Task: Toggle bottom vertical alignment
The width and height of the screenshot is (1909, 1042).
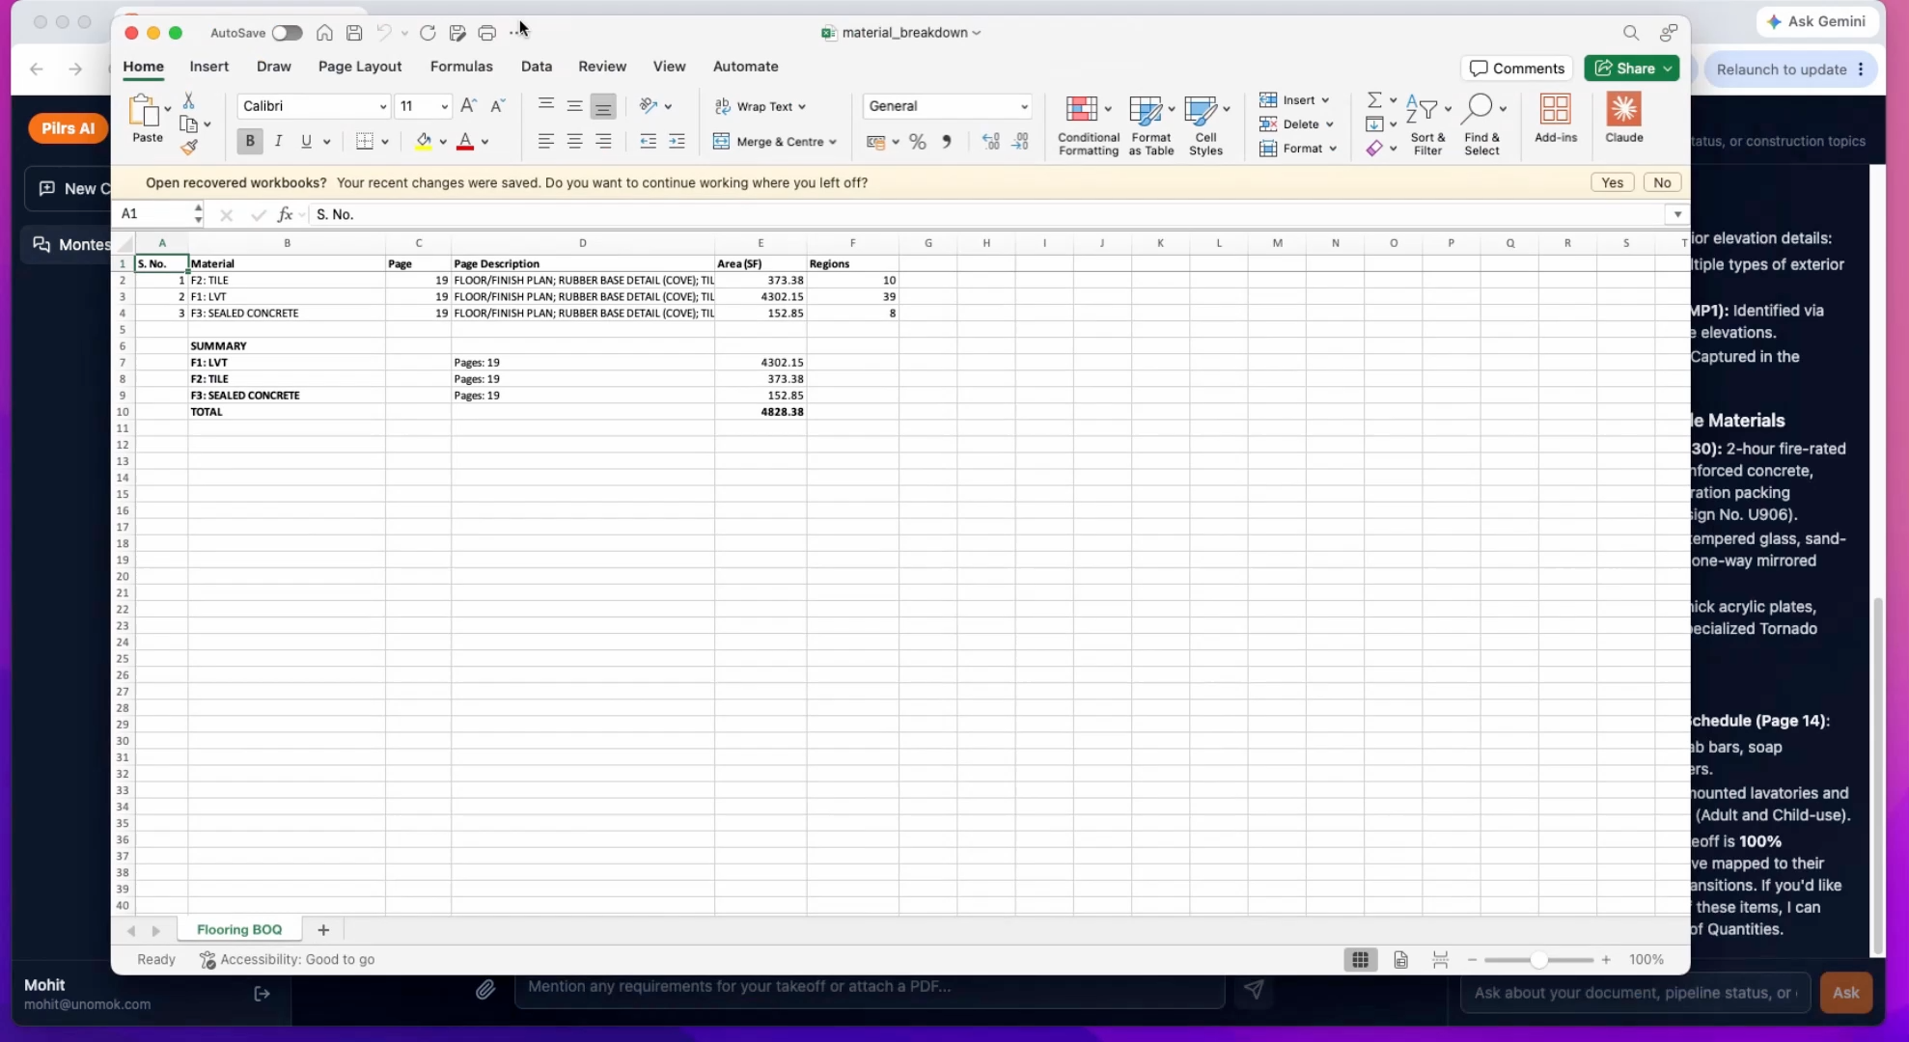Action: (603, 106)
